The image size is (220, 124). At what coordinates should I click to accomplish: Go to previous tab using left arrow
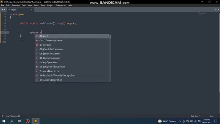click(x=2, y=10)
